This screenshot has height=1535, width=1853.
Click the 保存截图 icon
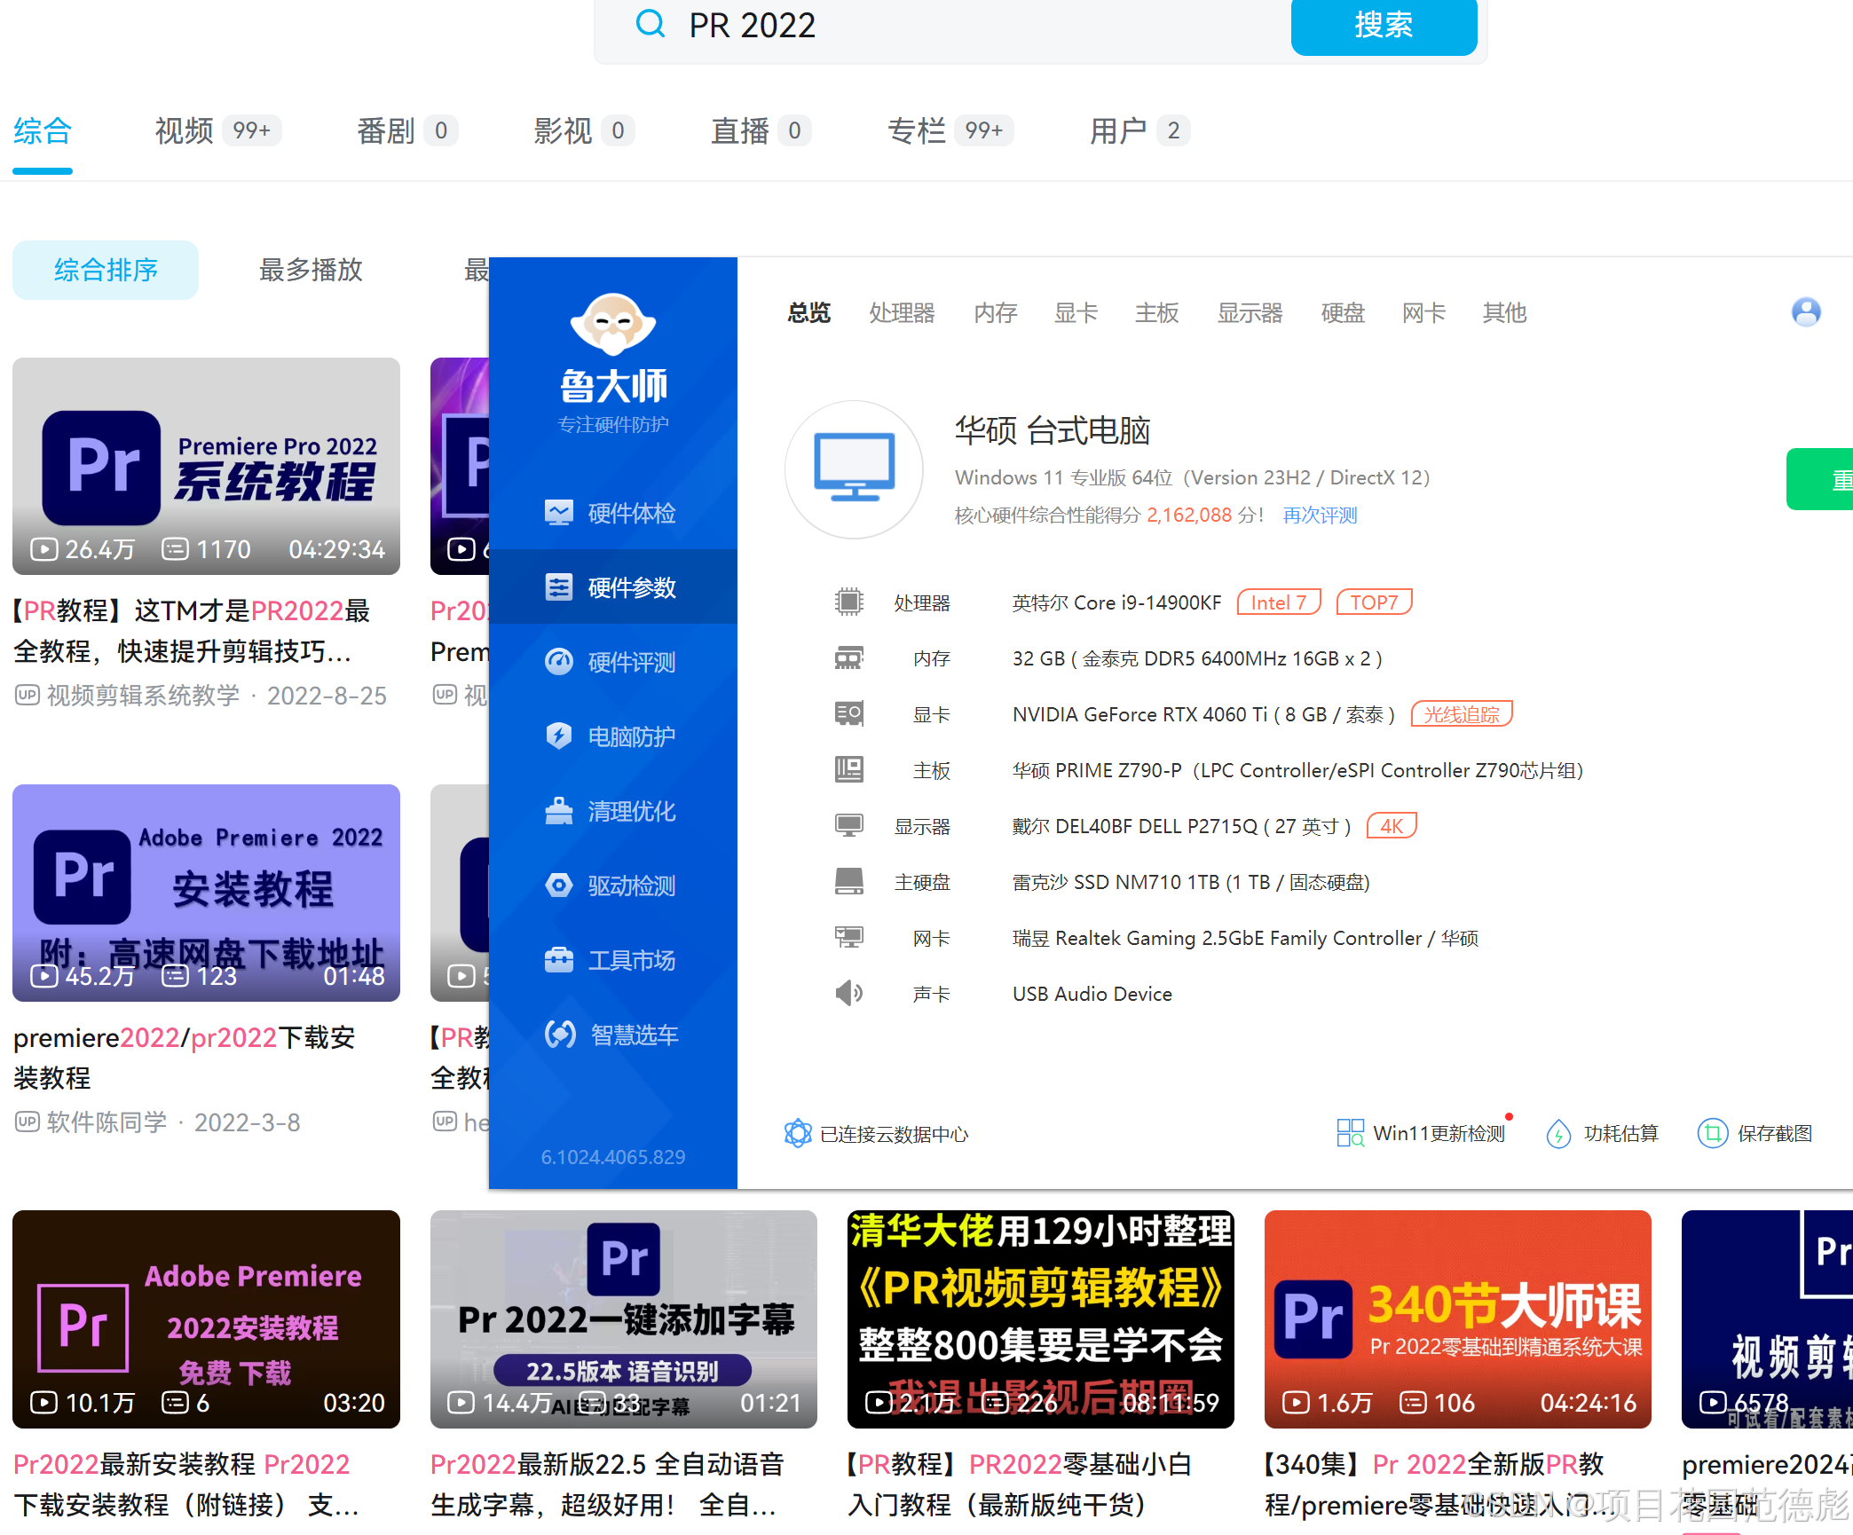[x=1712, y=1133]
